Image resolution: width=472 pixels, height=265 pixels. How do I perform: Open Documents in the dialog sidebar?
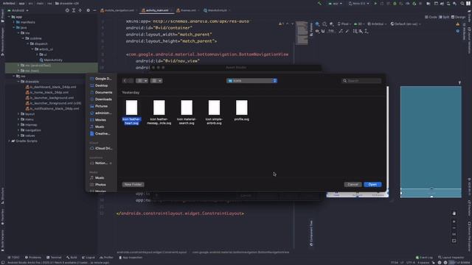(x=101, y=93)
